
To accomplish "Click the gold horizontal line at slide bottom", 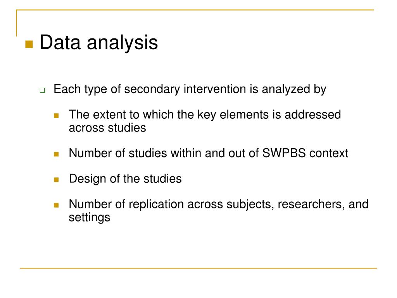I will coord(198,268).
